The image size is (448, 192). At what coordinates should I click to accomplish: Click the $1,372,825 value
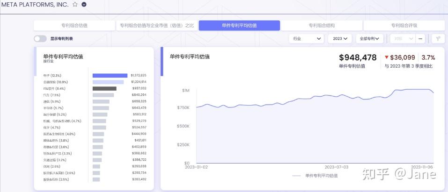pos(139,76)
